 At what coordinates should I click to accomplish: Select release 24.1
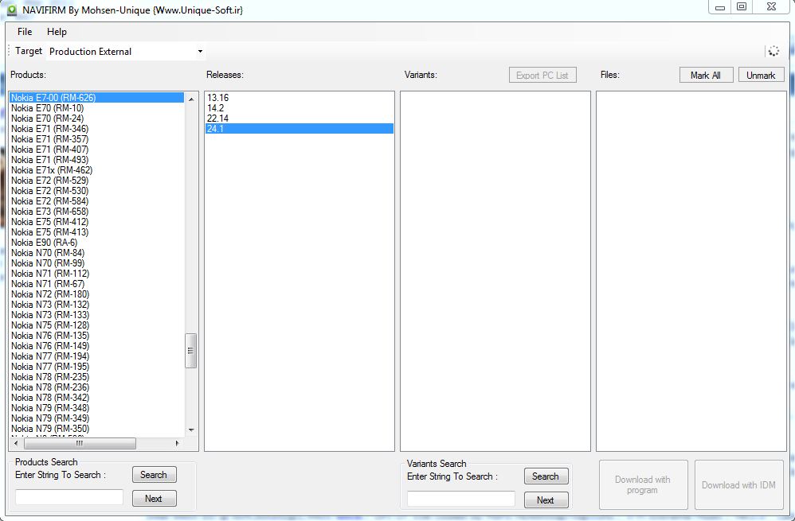(300, 129)
